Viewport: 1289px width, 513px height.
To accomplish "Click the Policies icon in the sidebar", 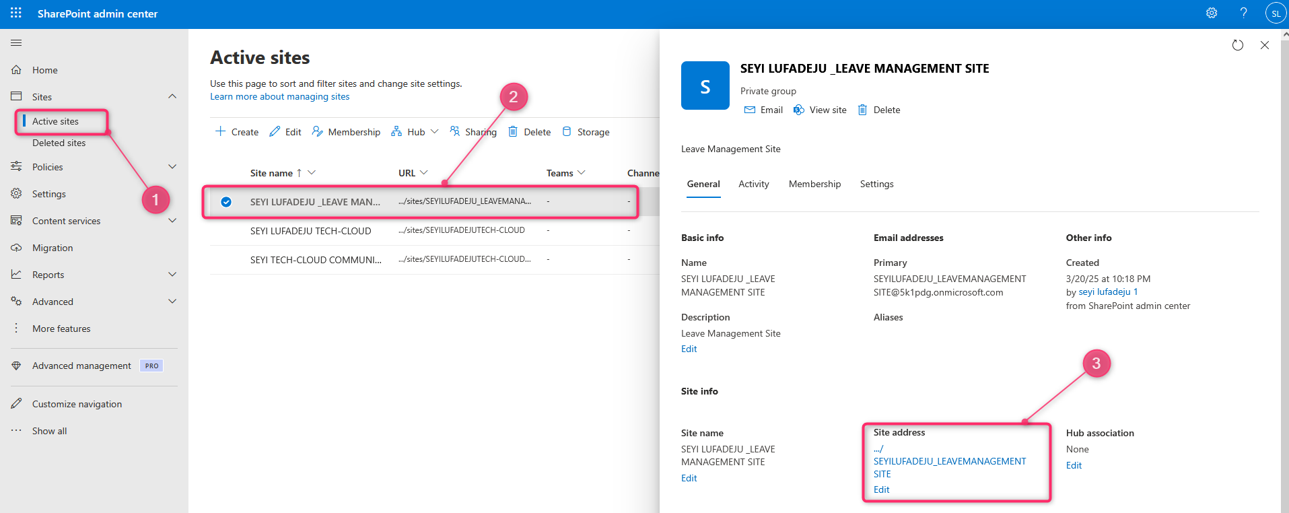I will (16, 166).
